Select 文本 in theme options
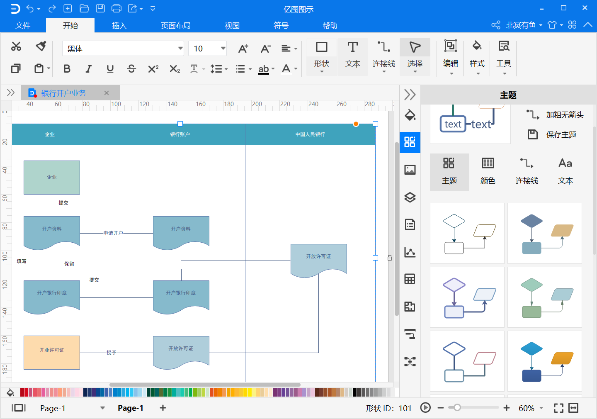 pos(565,172)
